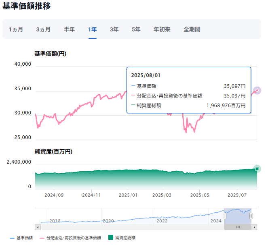
Task: Click the 2024/09 axis label
Action: 54,195
